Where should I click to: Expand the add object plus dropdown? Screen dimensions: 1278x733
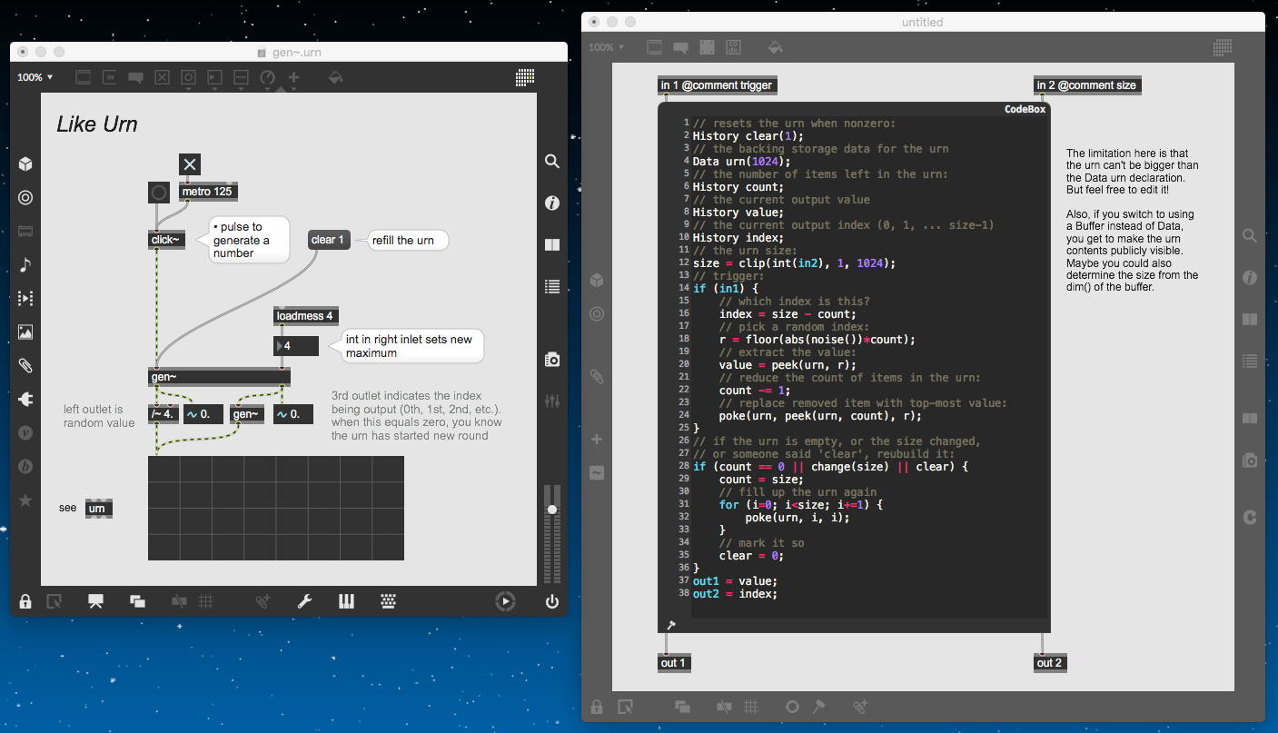coord(293,78)
